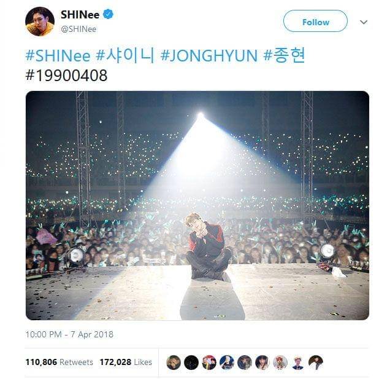Open the #JONGHYUN hashtag link
This screenshot has height=381, width=390.
209,55
